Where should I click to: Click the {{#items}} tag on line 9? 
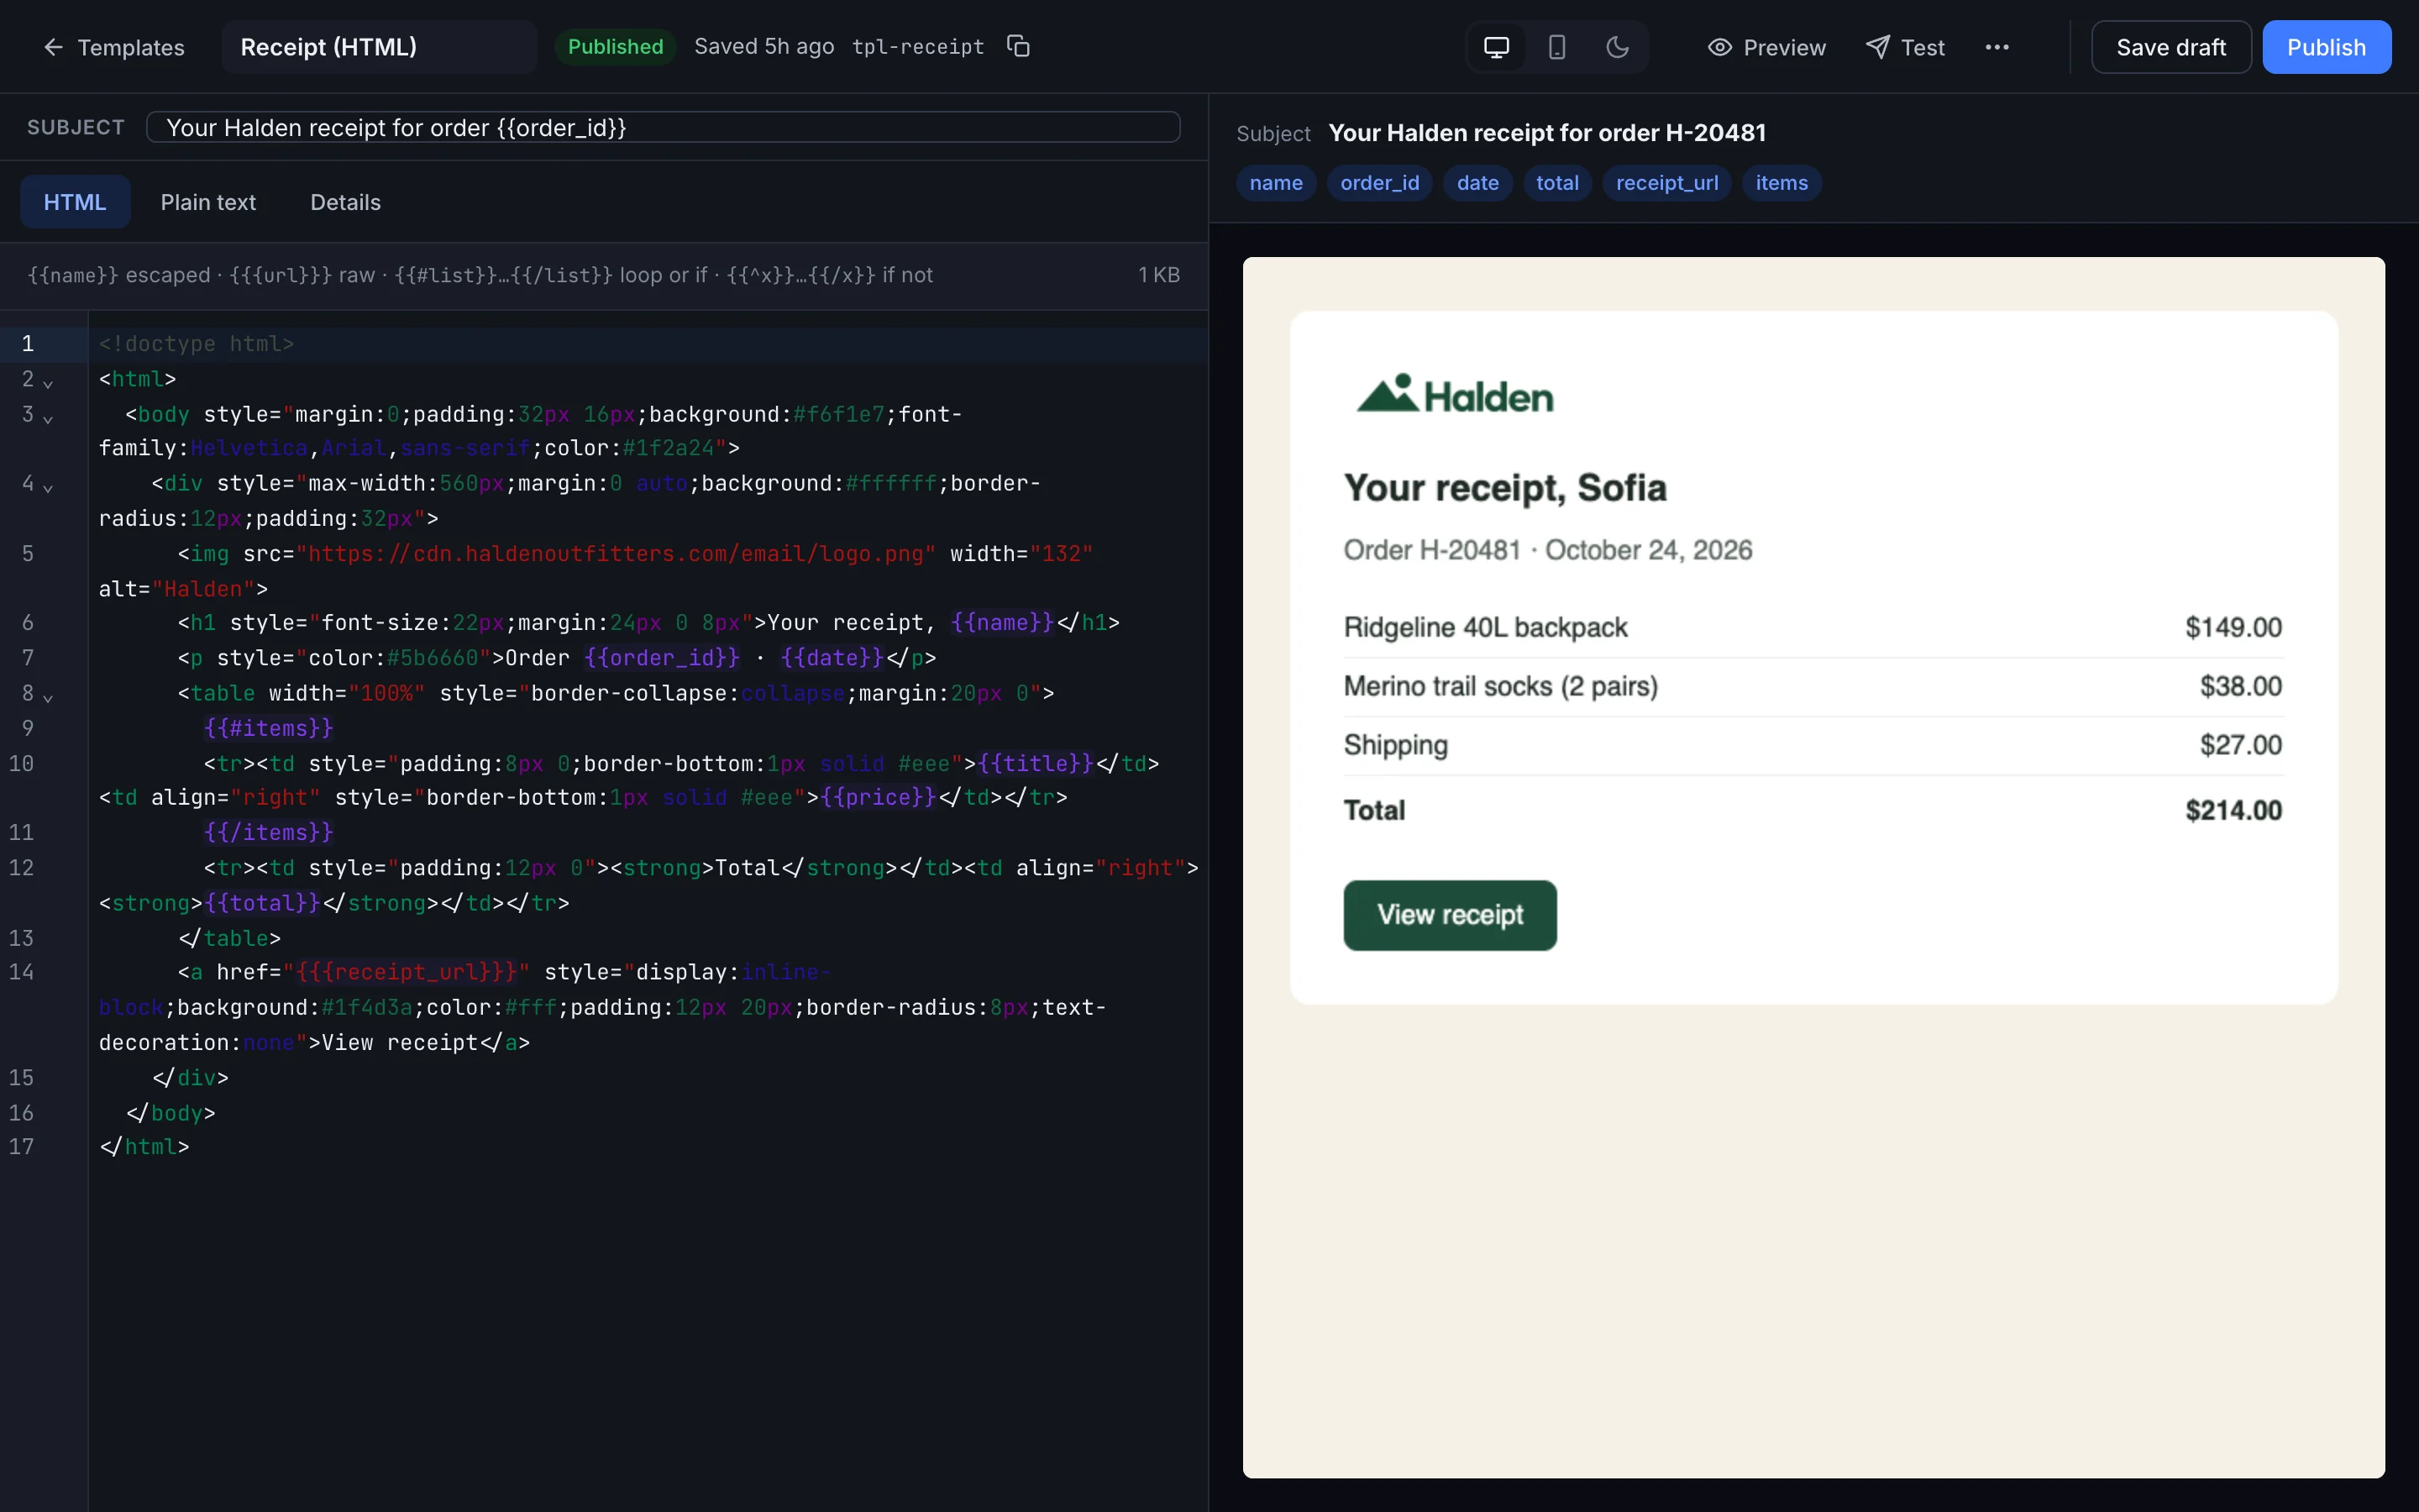268,728
